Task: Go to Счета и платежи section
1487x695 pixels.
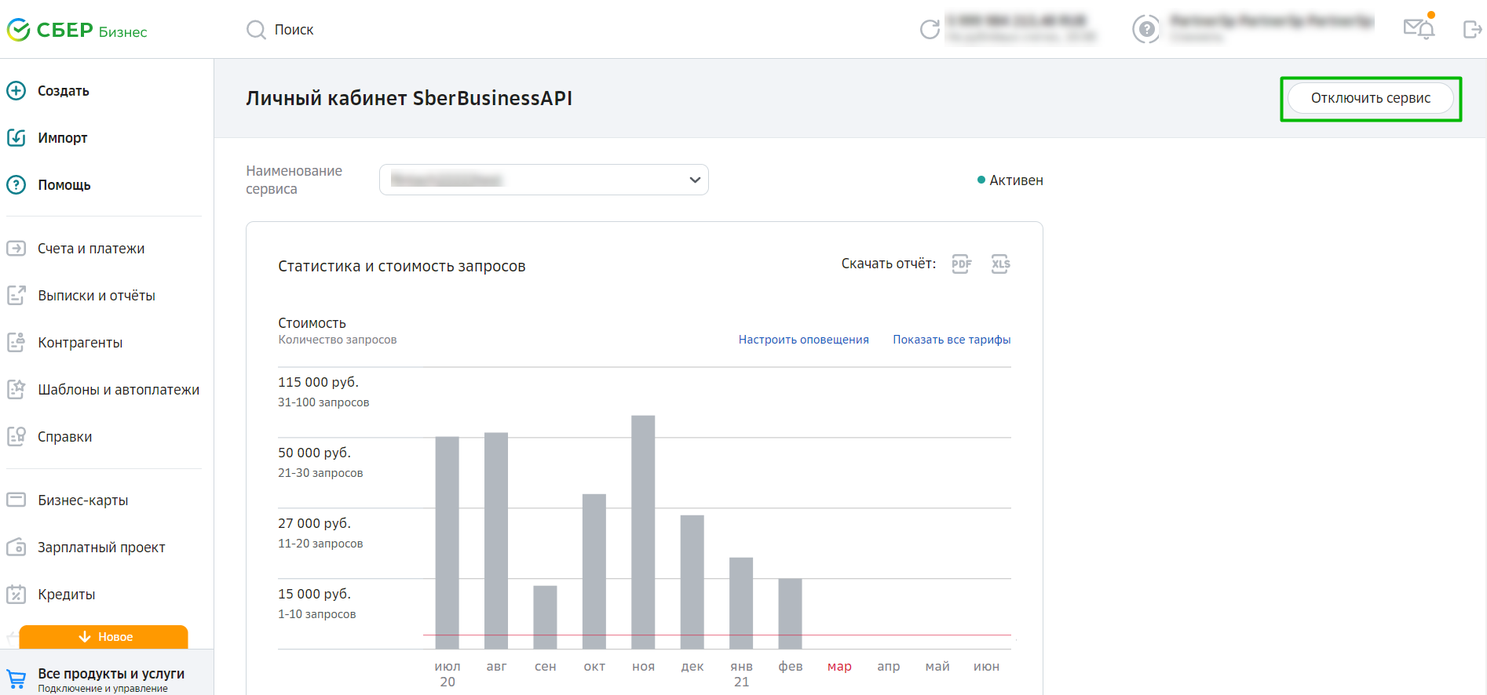Action: coord(91,249)
